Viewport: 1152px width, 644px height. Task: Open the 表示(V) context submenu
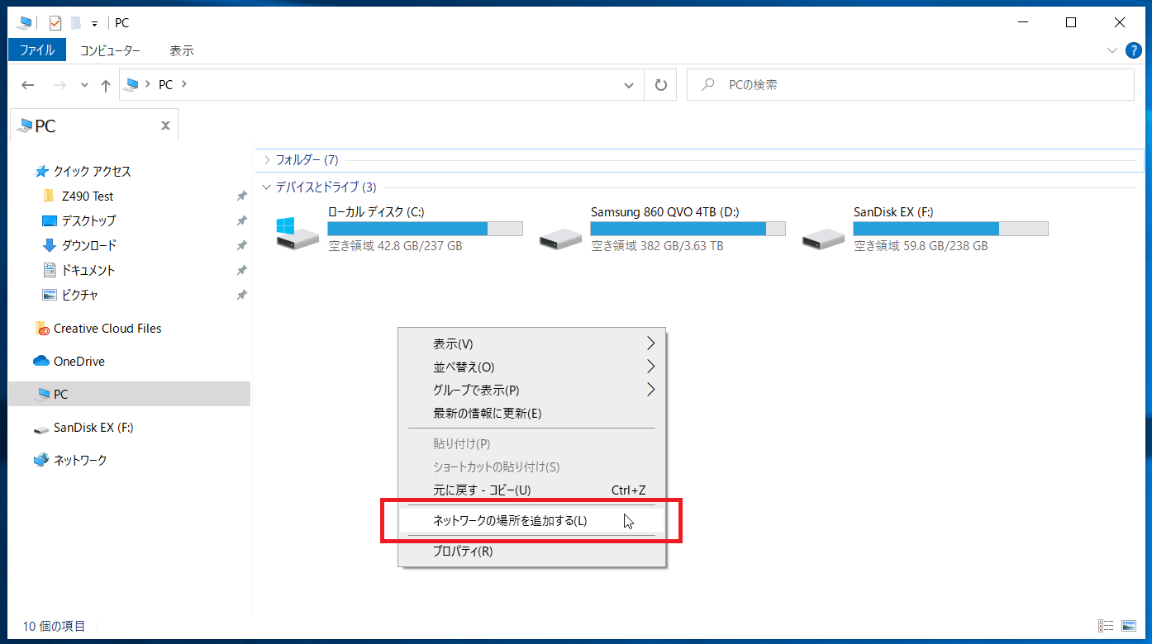[x=532, y=343]
